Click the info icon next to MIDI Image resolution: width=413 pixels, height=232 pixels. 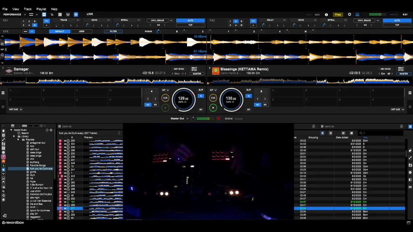pos(326,15)
